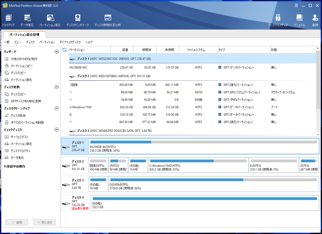
Task: Open ディスク使用状況分析 space analyzer
Action: coord(108,21)
